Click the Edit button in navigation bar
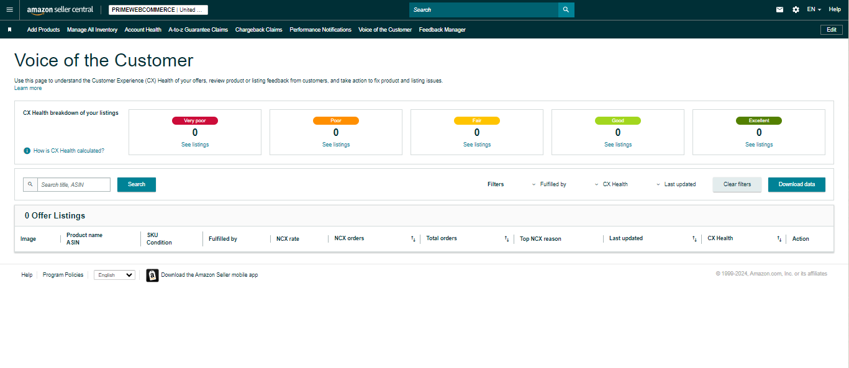 (832, 30)
